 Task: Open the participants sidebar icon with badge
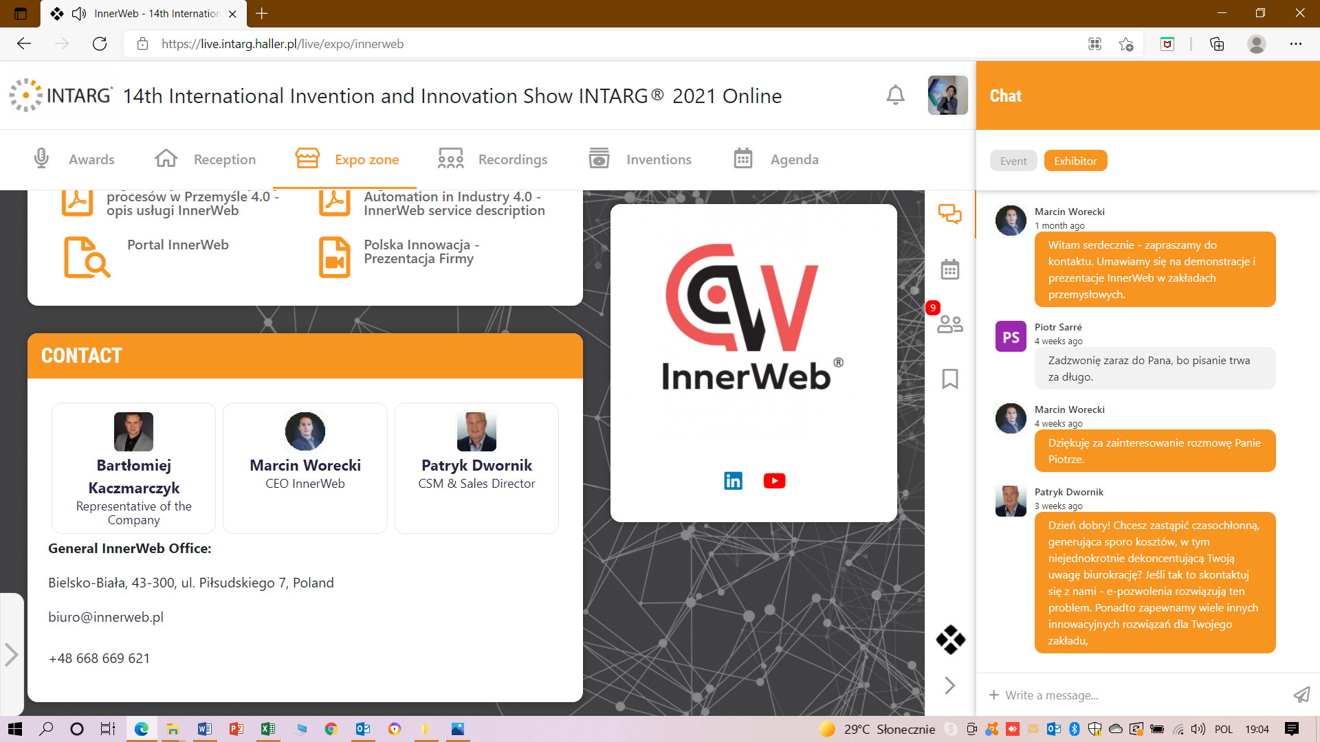tap(950, 323)
